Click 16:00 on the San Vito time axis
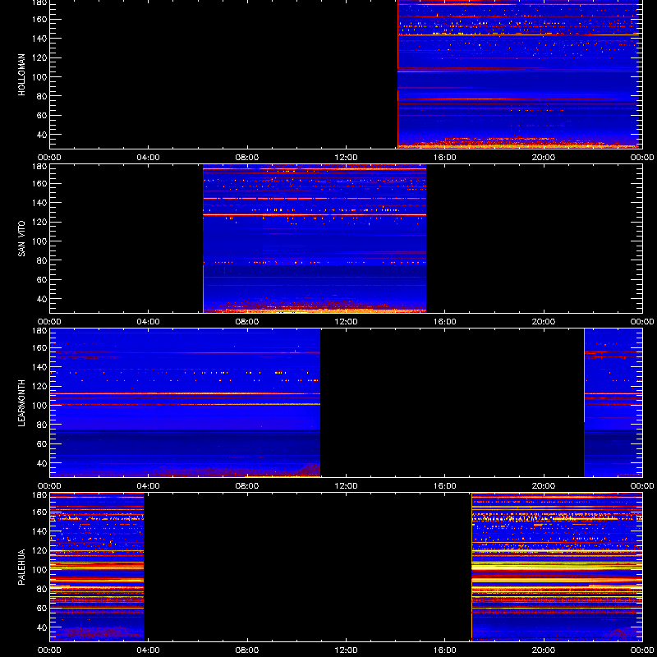This screenshot has height=657, width=657. pyautogui.click(x=444, y=322)
